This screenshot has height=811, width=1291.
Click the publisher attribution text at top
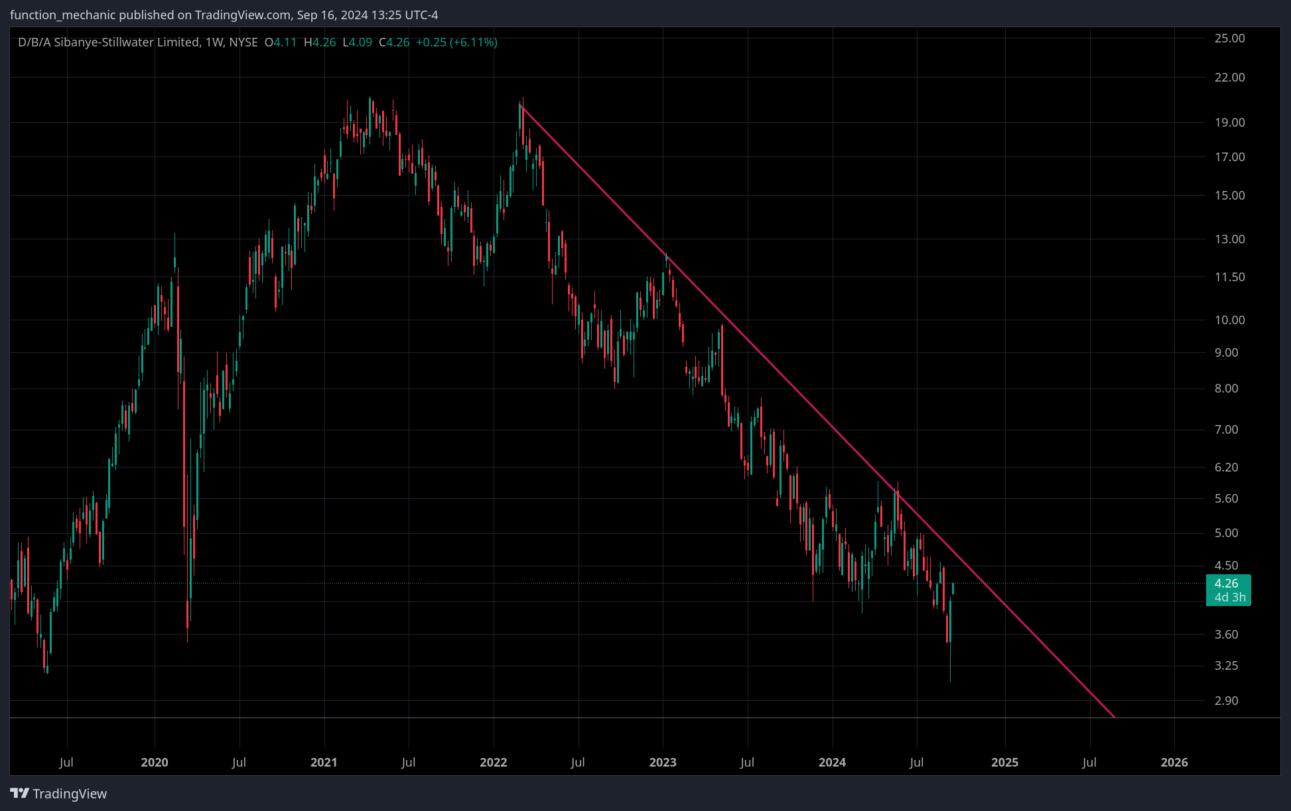[224, 15]
